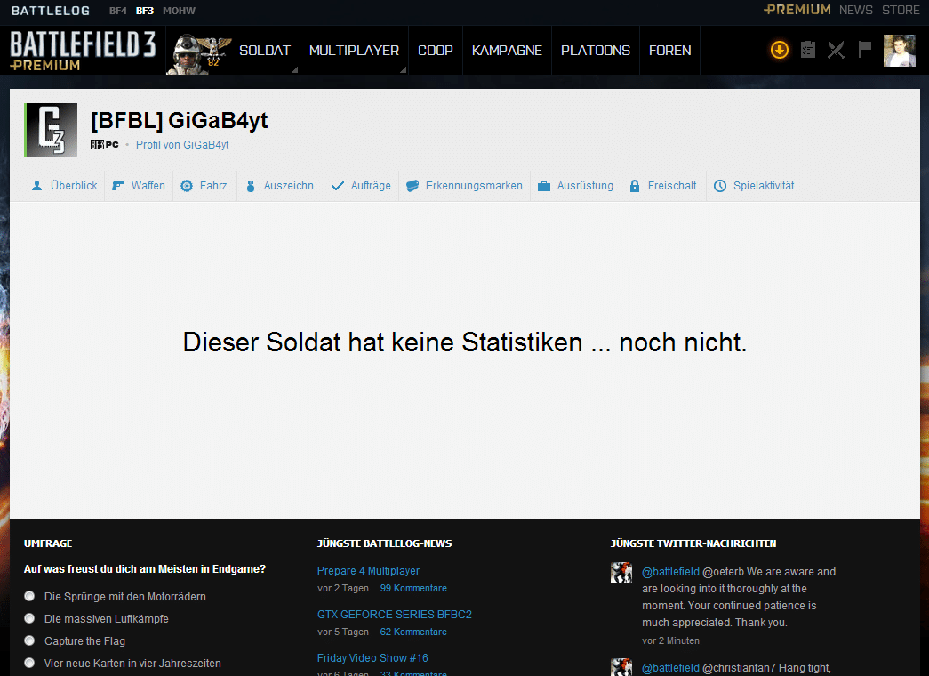Open the Waffen tab
Image resolution: width=929 pixels, height=676 pixels.
[x=139, y=186]
